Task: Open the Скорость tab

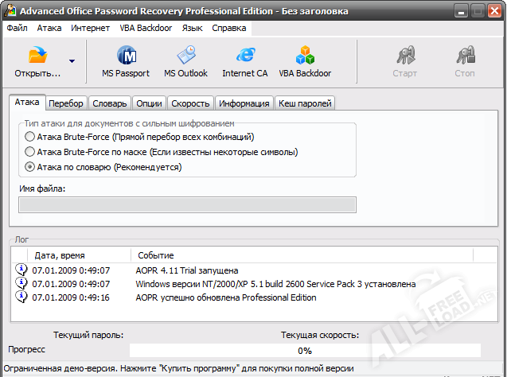Action: click(191, 103)
